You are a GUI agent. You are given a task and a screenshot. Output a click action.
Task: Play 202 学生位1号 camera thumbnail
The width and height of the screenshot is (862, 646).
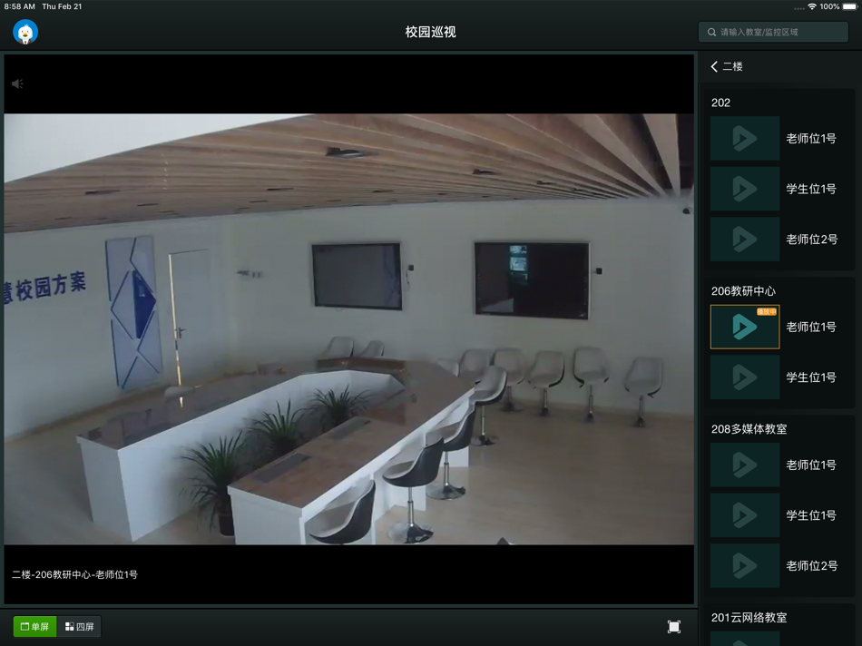(x=745, y=189)
